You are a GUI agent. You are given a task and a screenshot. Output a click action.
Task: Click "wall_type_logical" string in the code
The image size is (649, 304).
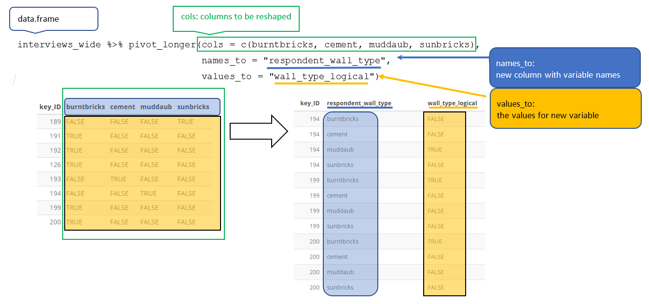point(322,76)
